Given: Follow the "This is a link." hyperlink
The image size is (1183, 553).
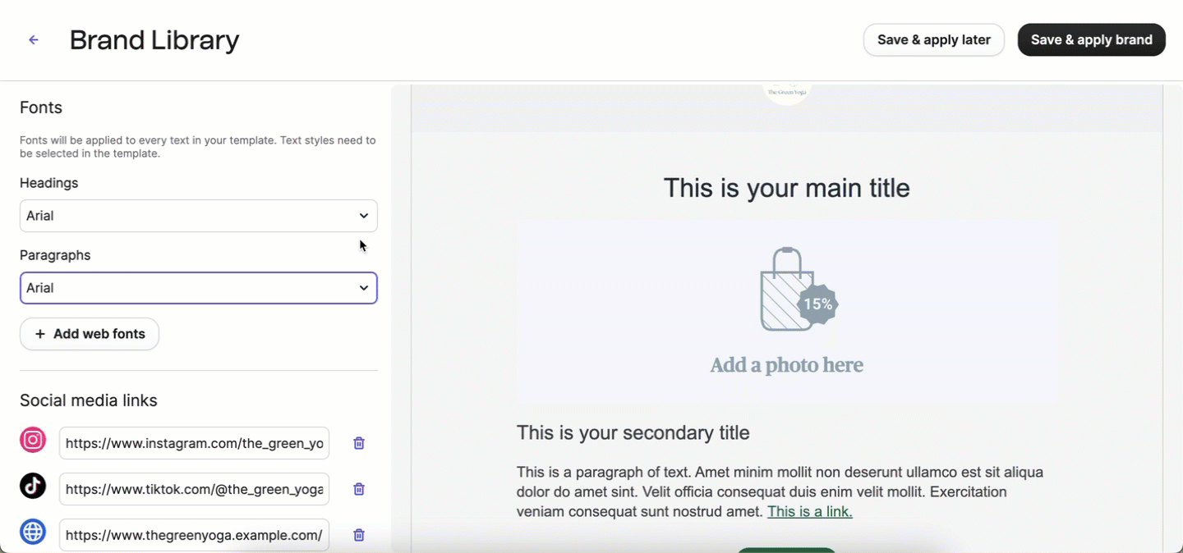Looking at the screenshot, I should pyautogui.click(x=809, y=512).
